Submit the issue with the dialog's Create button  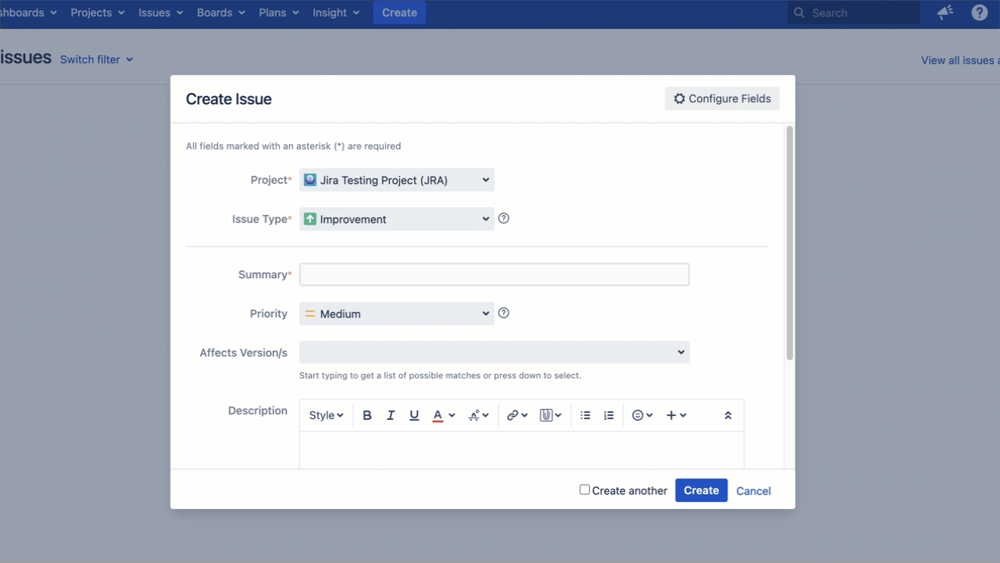[702, 490]
